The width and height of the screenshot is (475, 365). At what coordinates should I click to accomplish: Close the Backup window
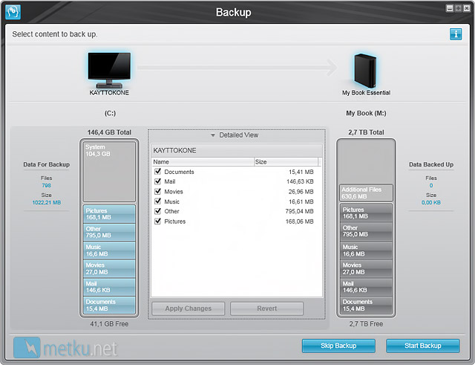coord(467,8)
